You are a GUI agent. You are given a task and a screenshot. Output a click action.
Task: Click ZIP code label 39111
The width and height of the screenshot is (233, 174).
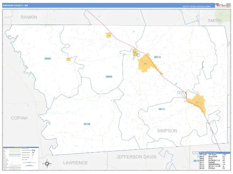(162, 109)
